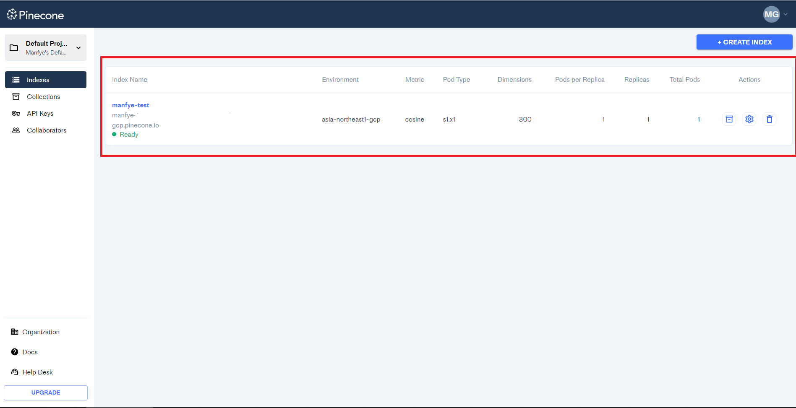Open the Docs link
Screen dimensions: 796x408
30,352
